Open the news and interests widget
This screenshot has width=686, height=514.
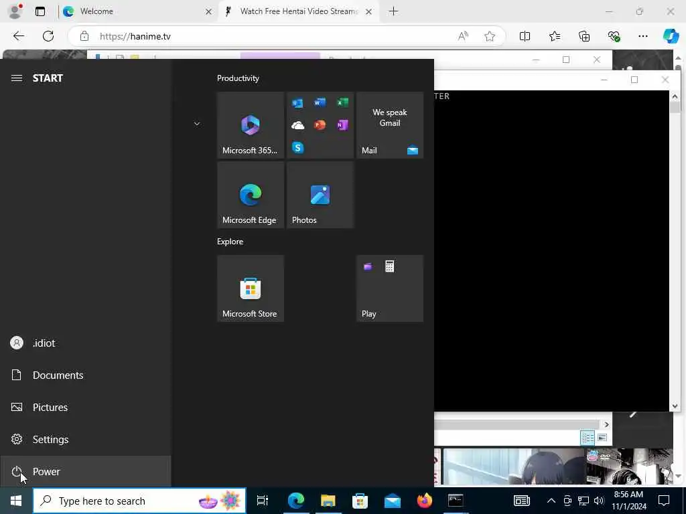521,501
